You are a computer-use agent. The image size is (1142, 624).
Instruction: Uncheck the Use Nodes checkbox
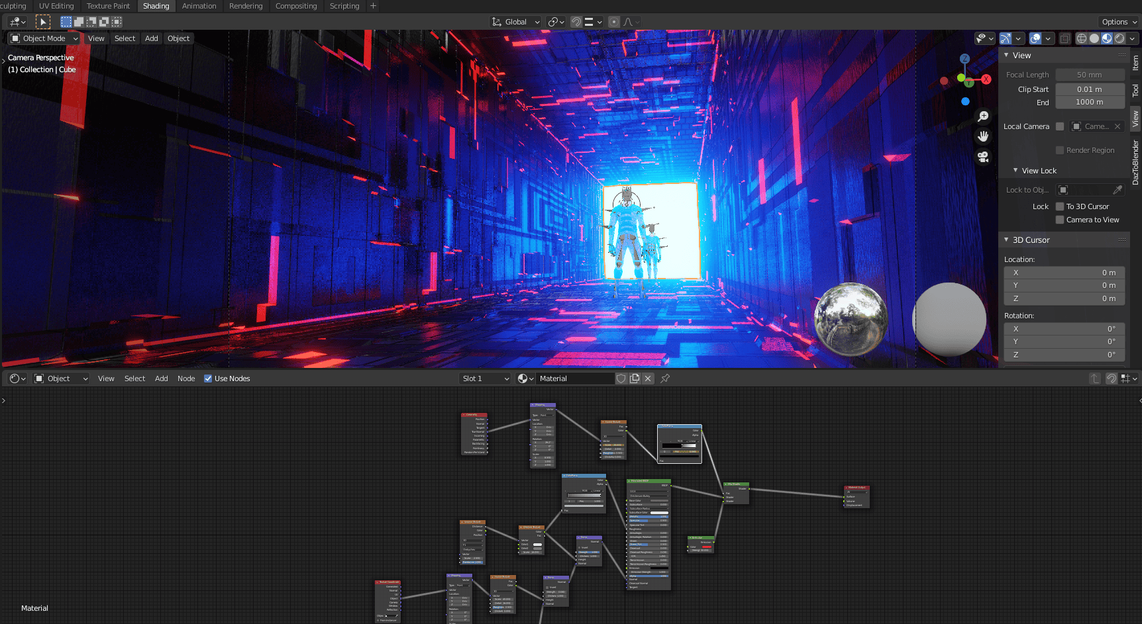pos(208,379)
